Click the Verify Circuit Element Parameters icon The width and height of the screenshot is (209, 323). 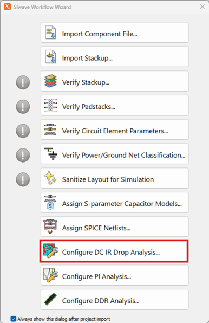click(x=50, y=130)
